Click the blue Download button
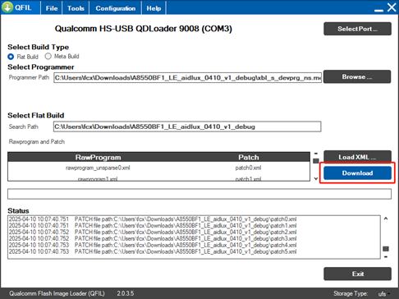 click(357, 173)
